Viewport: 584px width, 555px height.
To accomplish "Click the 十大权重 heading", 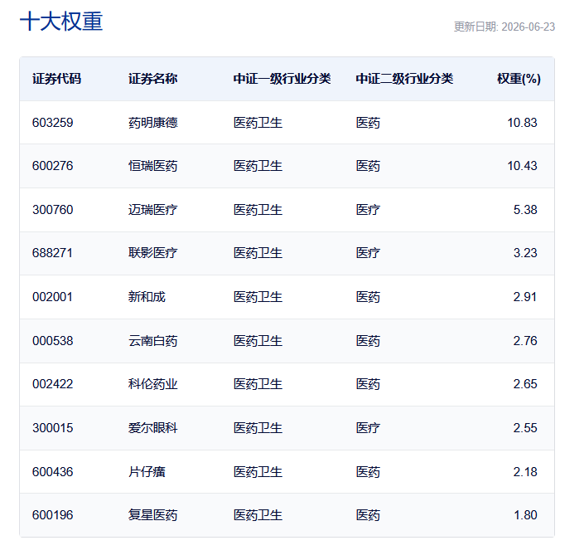I will pyautogui.click(x=61, y=22).
